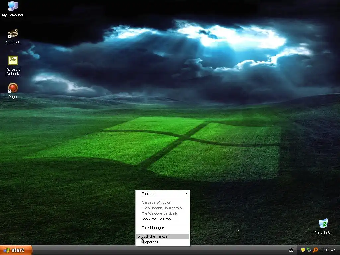Select the Pego desktop shortcut
The height and width of the screenshot is (255, 340).
[13, 91]
